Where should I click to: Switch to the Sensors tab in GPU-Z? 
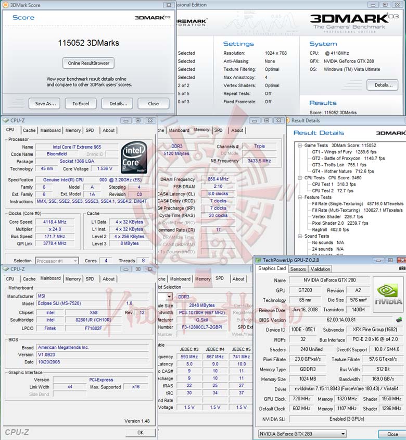point(298,269)
